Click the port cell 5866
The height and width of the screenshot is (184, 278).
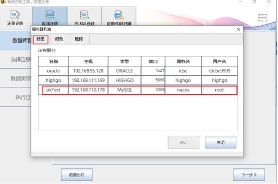coord(153,80)
